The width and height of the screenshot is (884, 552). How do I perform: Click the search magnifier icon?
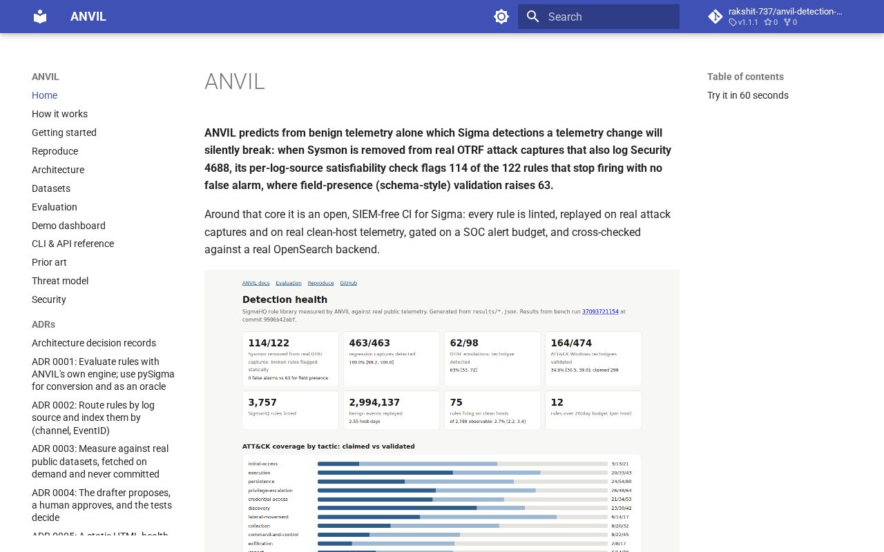point(532,17)
